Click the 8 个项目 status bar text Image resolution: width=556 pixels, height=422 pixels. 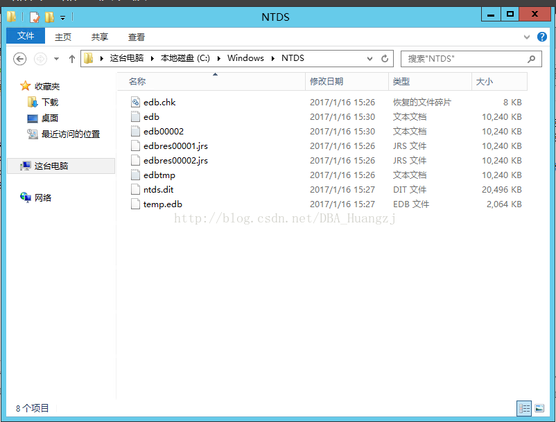coord(33,408)
